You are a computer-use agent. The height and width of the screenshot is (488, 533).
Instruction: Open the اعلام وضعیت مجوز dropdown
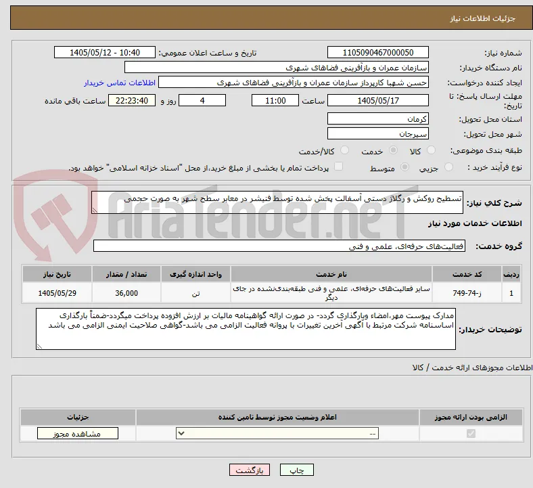(277, 434)
